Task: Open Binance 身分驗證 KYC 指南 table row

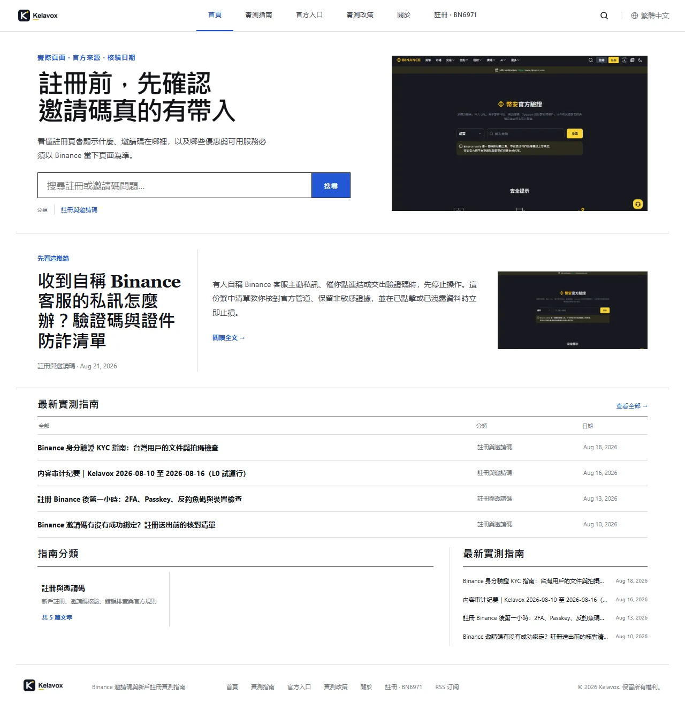Action: tap(342, 448)
